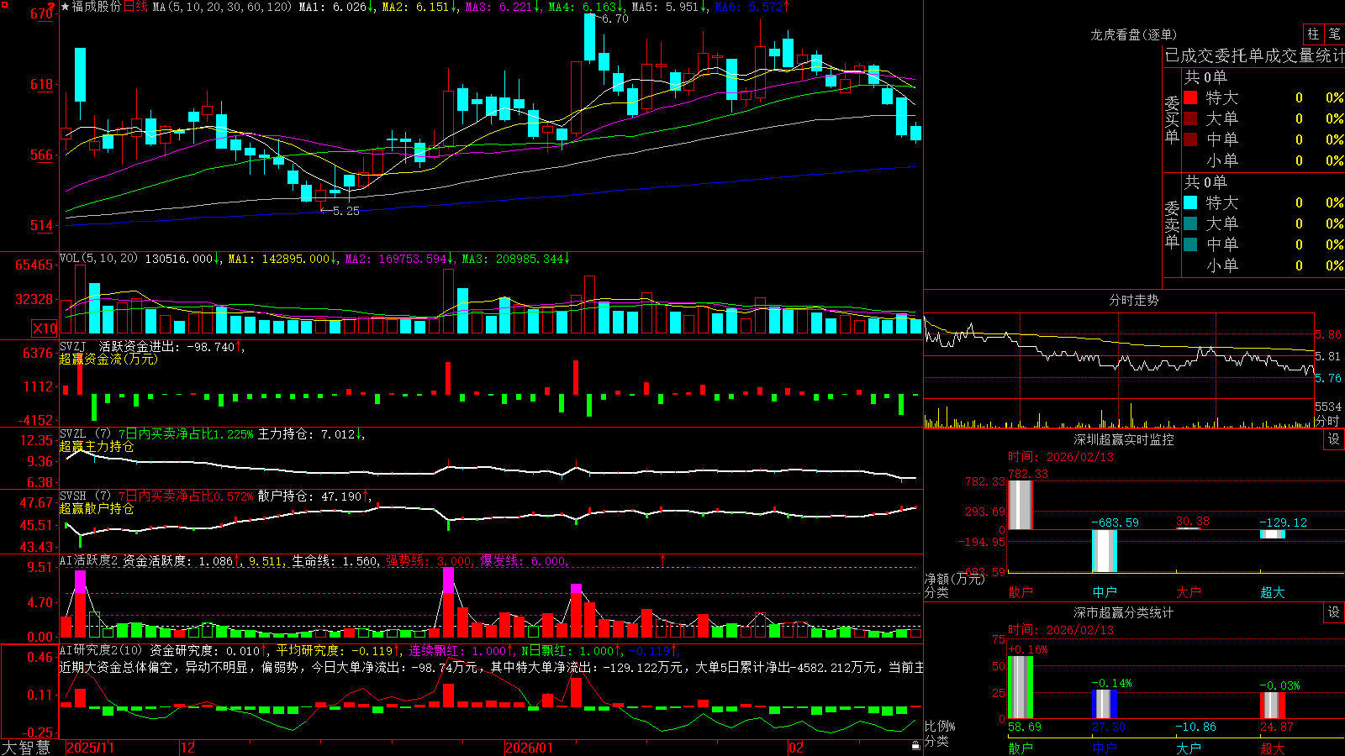Select 散户 category in 深市超赢分类统计

pos(1021,748)
